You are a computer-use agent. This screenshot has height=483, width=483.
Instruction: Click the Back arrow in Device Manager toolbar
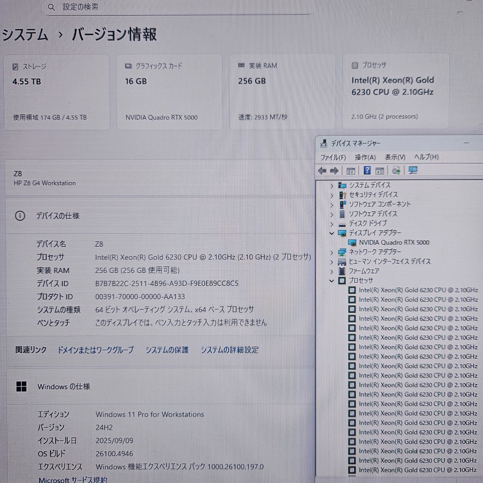click(x=322, y=171)
